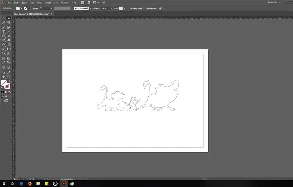This screenshot has width=293, height=187.
Task: Click the Preferences button
Action: (151, 8)
